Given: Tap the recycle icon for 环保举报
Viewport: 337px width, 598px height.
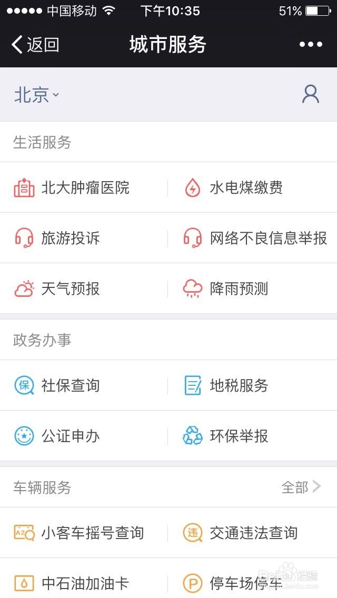Looking at the screenshot, I should pyautogui.click(x=192, y=436).
